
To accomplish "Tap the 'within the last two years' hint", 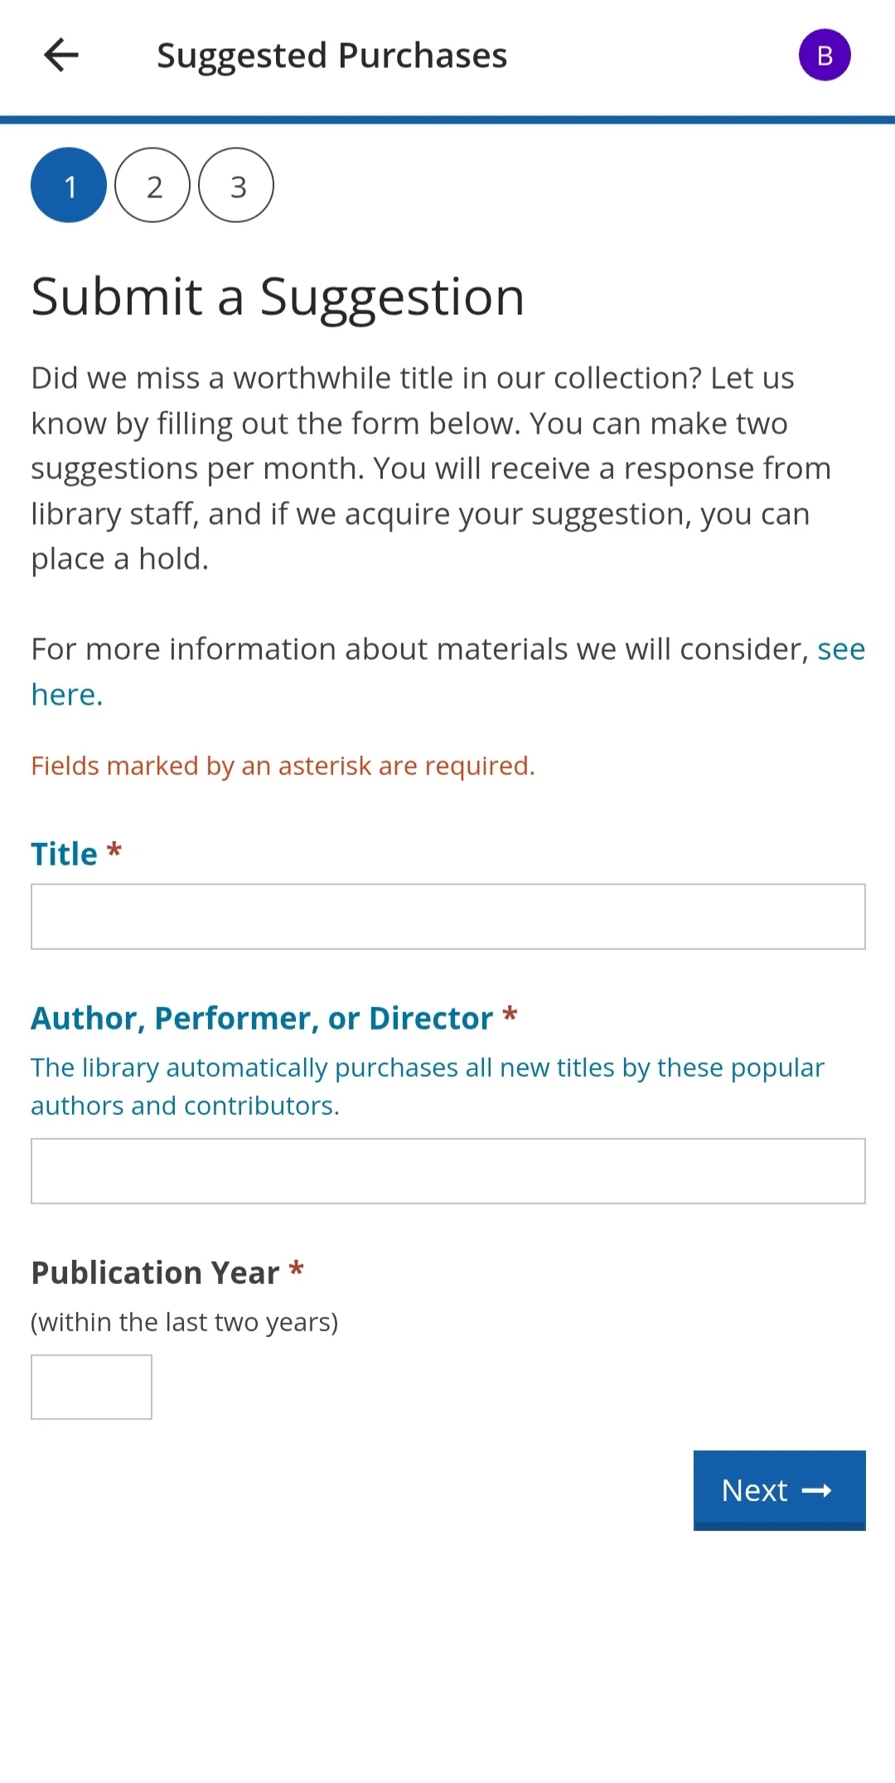I will point(184,1322).
